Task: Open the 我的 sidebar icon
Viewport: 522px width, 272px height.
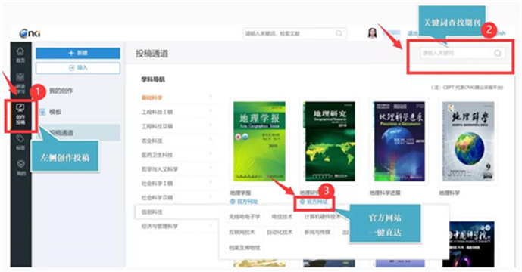Action: pyautogui.click(x=21, y=168)
